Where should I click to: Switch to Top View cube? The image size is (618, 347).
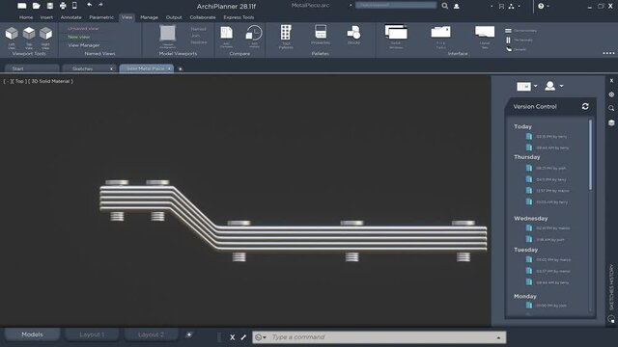29,34
